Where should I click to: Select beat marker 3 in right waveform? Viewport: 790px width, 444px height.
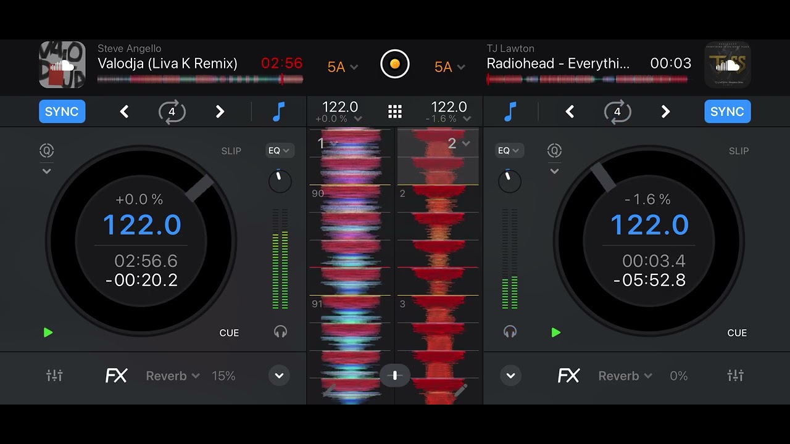coord(402,304)
